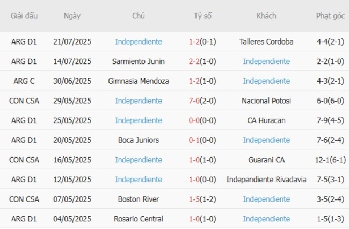Click the Tỷ số column header
The width and height of the screenshot is (349, 229).
click(202, 16)
